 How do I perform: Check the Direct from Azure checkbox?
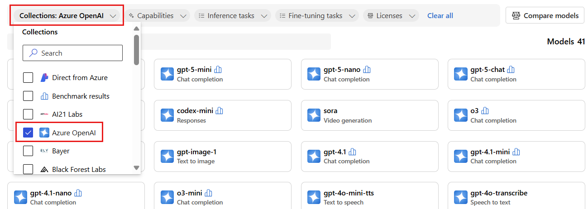click(28, 78)
